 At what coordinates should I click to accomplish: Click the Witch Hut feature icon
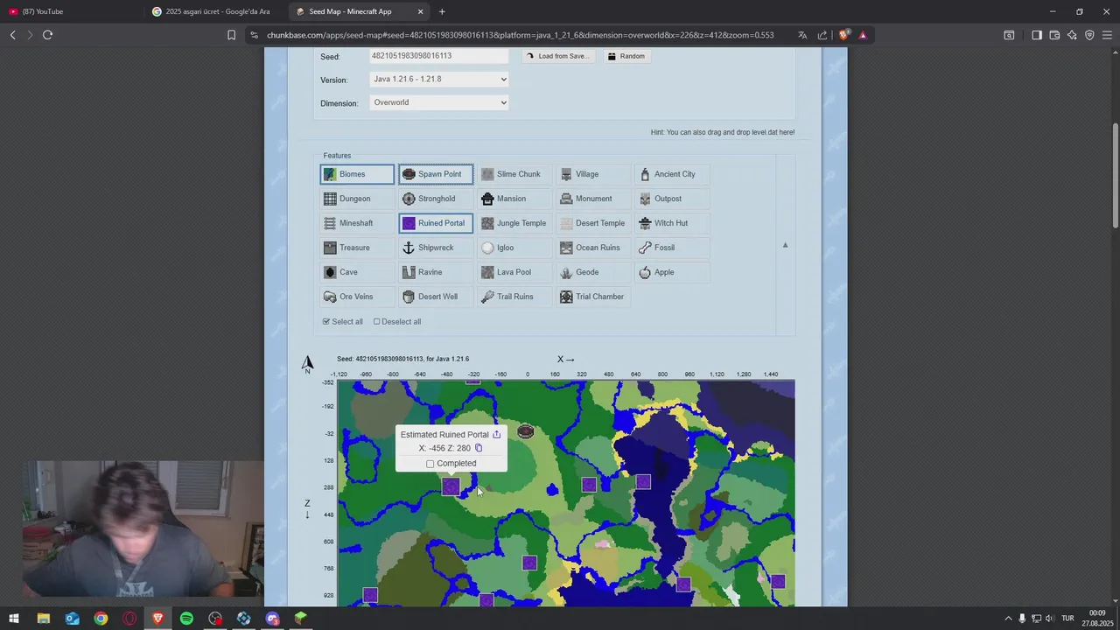(645, 223)
